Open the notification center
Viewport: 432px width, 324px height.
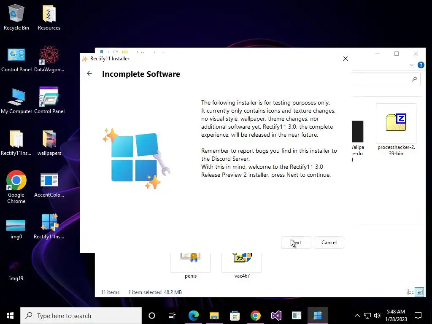(418, 316)
